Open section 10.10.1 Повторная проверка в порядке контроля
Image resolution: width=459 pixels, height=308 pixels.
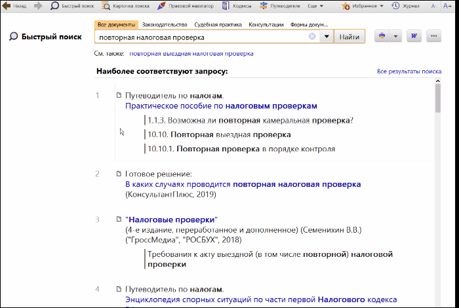241,149
